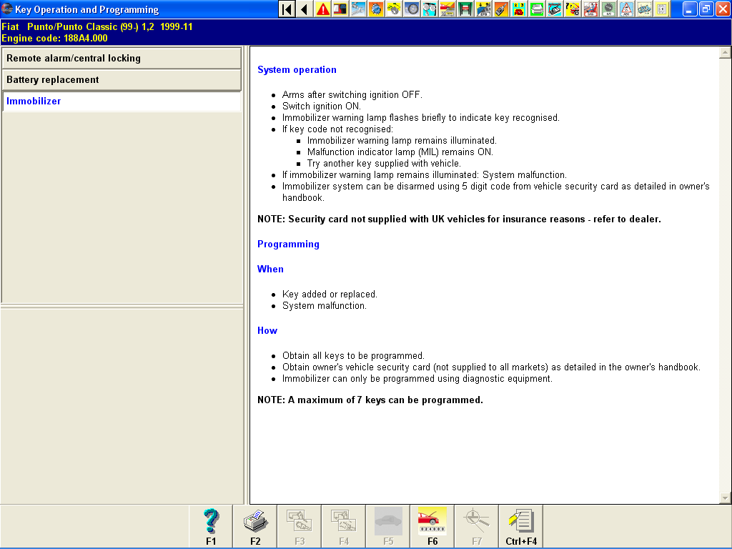Open the cyan engine component icon
This screenshot has width=732, height=549.
pos(555,9)
